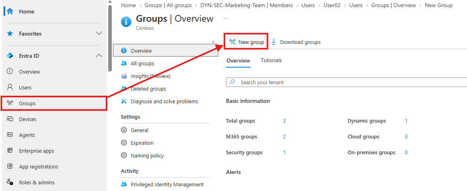Go to Home breadcrumb link
This screenshot has height=191, width=467.
point(128,6)
